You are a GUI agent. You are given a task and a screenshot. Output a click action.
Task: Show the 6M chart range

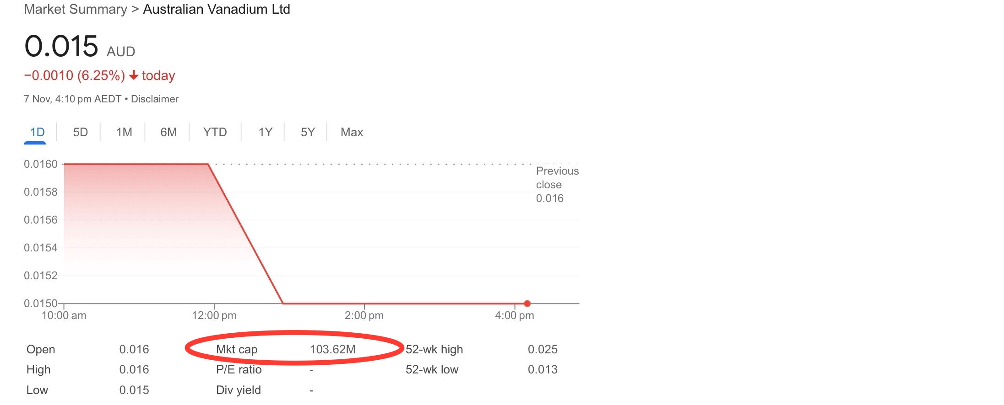(x=168, y=133)
